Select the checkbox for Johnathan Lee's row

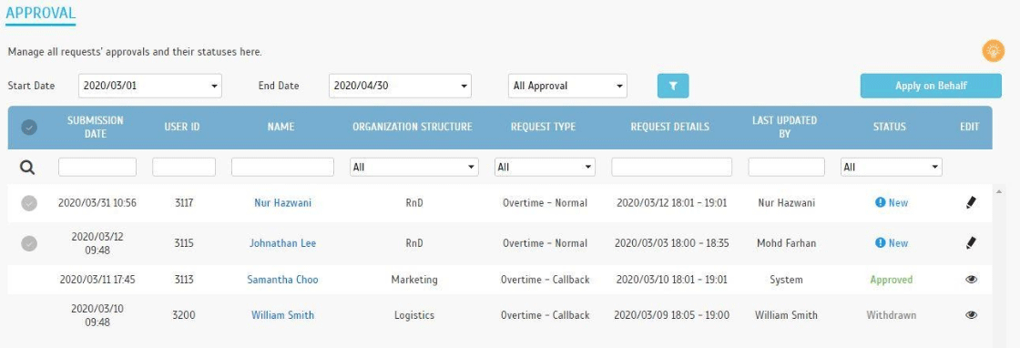click(x=28, y=243)
